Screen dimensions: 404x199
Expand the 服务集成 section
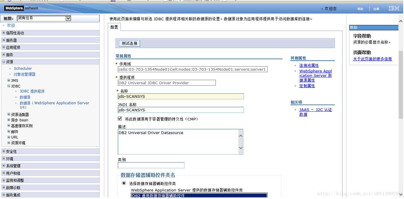pos(4,195)
